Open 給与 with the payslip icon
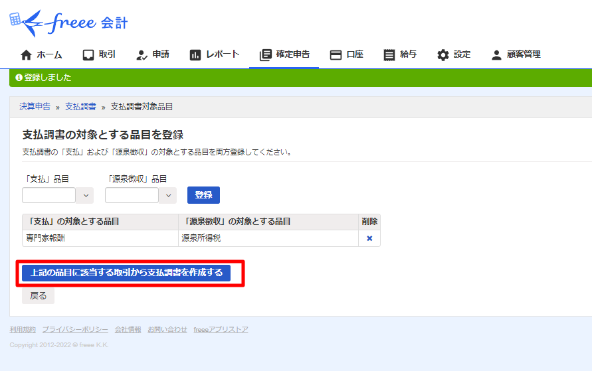The image size is (592, 371). 389,55
